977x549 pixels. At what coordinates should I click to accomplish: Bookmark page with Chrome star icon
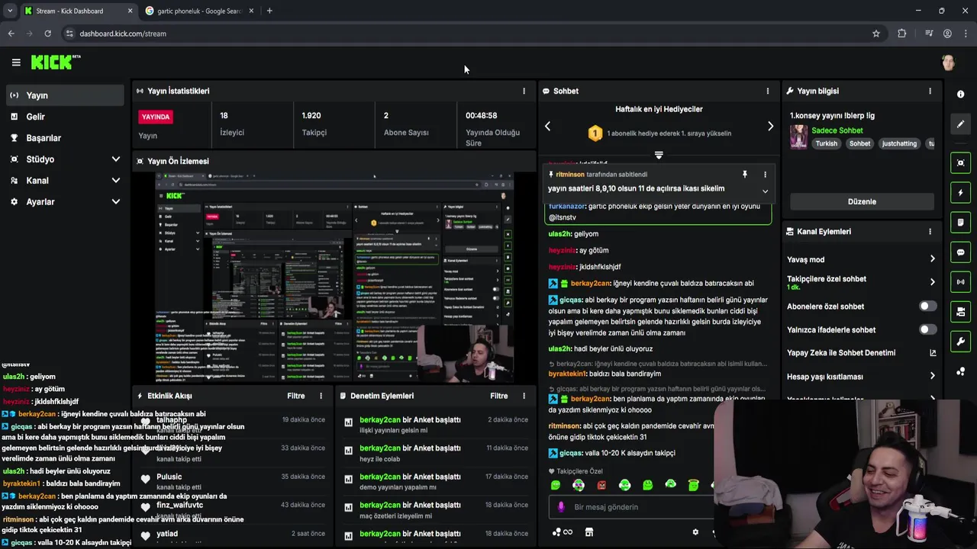tap(876, 34)
